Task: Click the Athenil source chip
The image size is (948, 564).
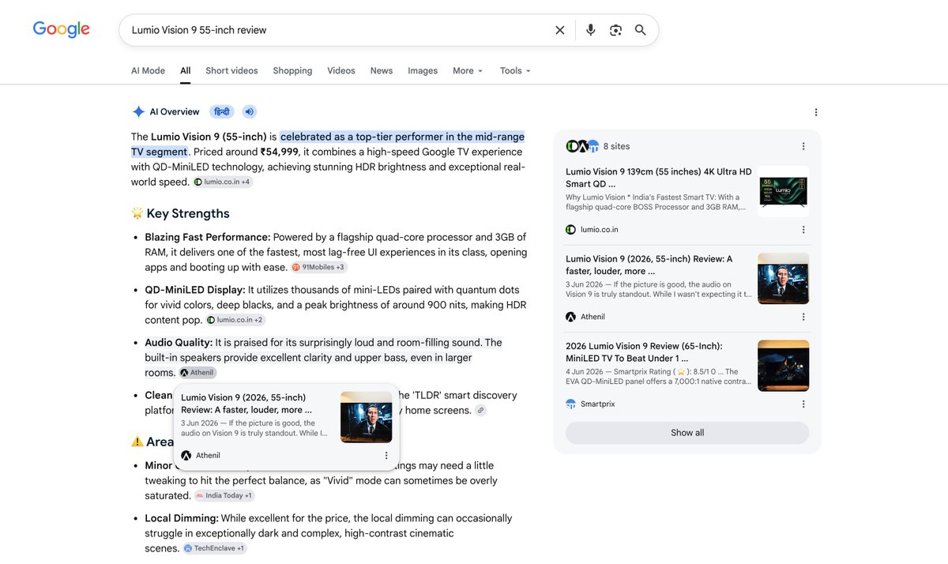Action: click(197, 373)
